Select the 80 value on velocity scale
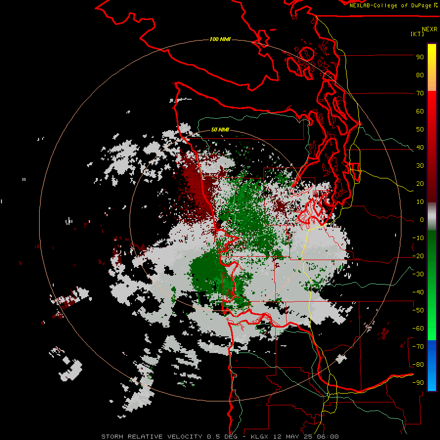Screen dimensions: 440x440 tap(420, 75)
